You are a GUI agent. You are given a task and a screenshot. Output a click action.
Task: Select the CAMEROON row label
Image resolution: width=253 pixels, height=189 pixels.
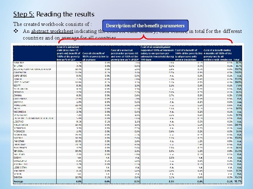(20, 72)
